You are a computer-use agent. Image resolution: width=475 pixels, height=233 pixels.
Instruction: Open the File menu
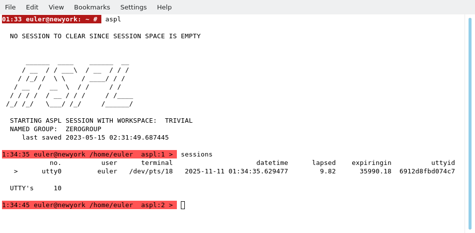point(10,7)
